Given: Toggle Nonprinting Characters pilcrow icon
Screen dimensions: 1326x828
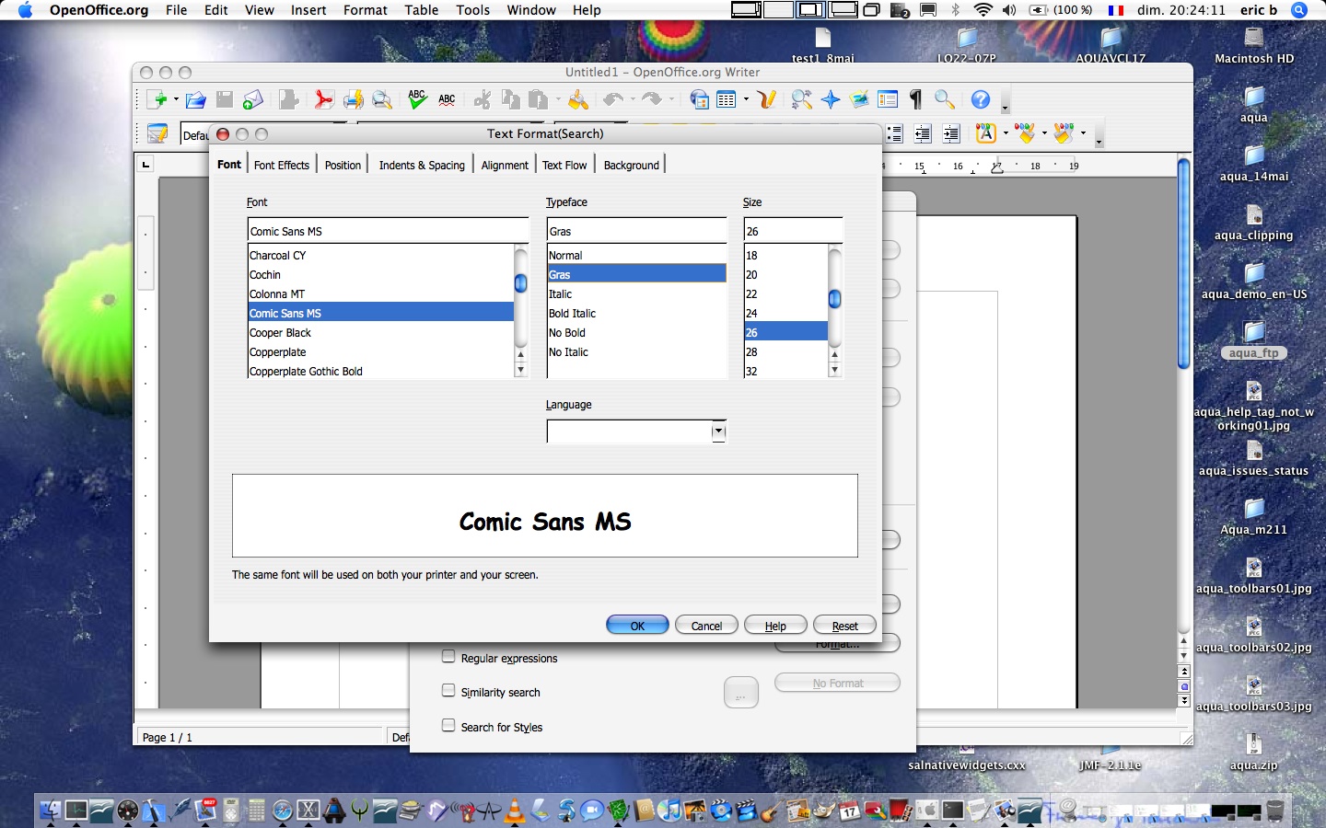Looking at the screenshot, I should coord(915,99).
